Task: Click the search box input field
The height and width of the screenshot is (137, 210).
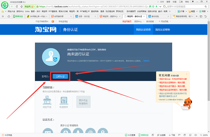Action: click(x=185, y=6)
